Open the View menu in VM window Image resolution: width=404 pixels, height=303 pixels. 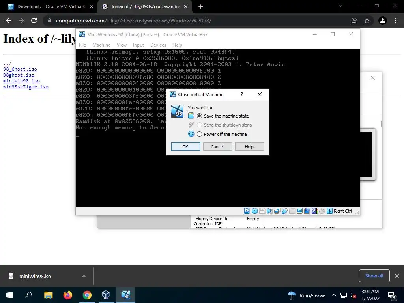[x=122, y=45]
